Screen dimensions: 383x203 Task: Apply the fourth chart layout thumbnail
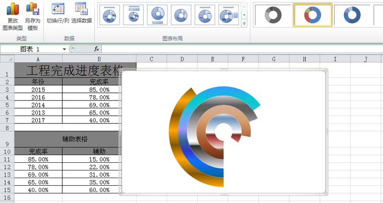click(x=181, y=15)
